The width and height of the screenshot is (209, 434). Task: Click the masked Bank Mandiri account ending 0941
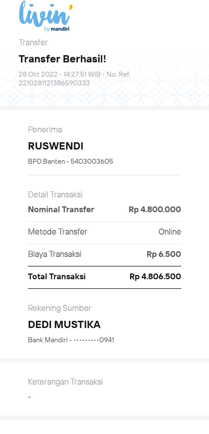click(71, 340)
